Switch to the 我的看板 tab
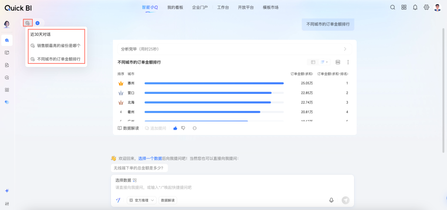 click(x=175, y=7)
